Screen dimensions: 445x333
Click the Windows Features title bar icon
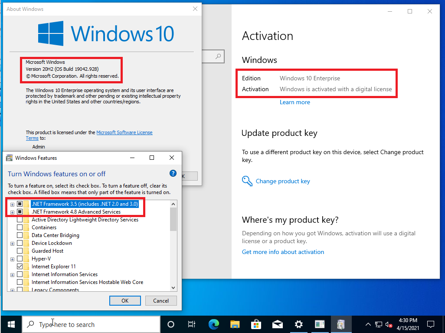10,158
